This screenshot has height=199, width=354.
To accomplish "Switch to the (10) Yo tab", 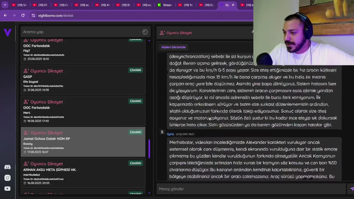I will pos(186,5).
